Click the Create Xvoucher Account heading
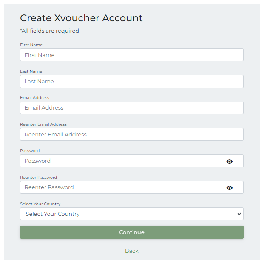Viewport: 264px width, 263px height. (81, 18)
